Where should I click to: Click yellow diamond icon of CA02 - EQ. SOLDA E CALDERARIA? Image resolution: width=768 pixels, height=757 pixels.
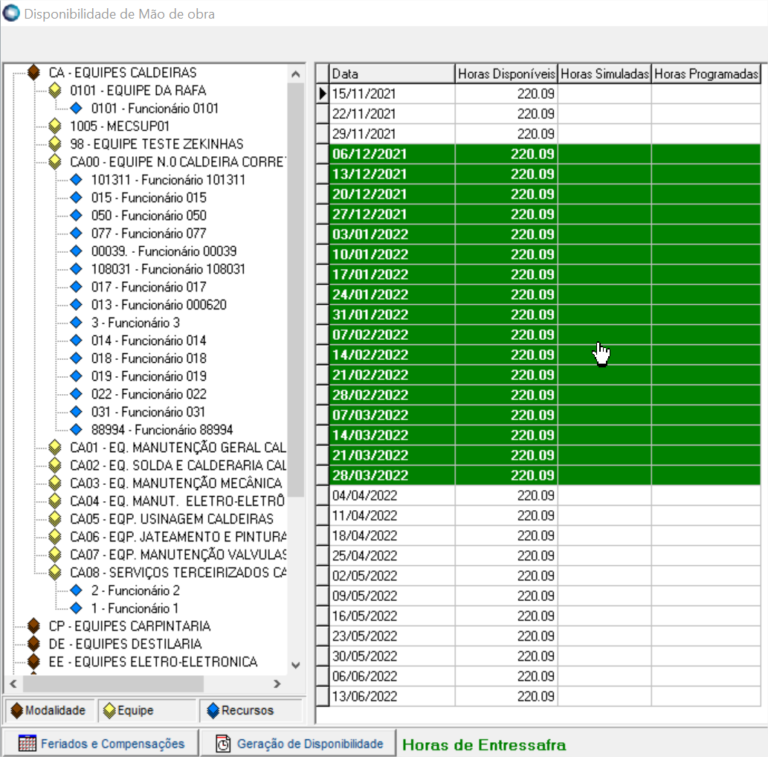[x=55, y=466]
